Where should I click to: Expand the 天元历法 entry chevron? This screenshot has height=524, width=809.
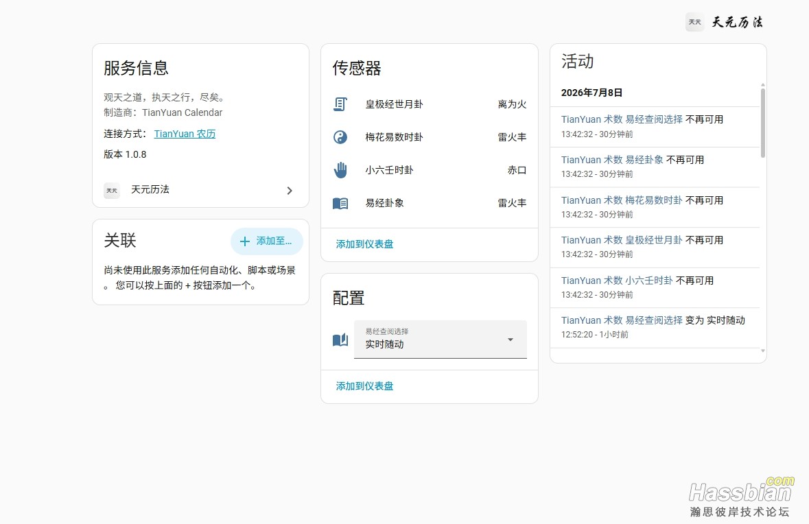tap(290, 190)
